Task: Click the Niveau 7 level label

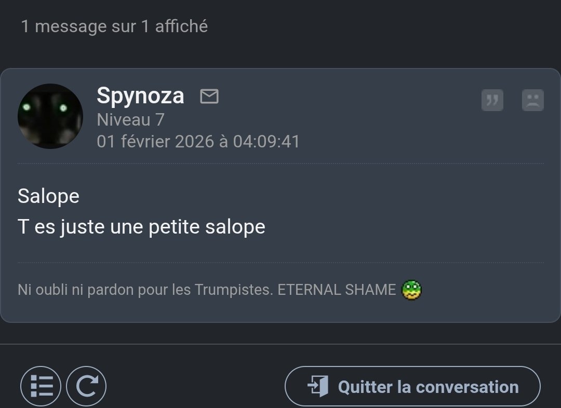Action: click(130, 120)
